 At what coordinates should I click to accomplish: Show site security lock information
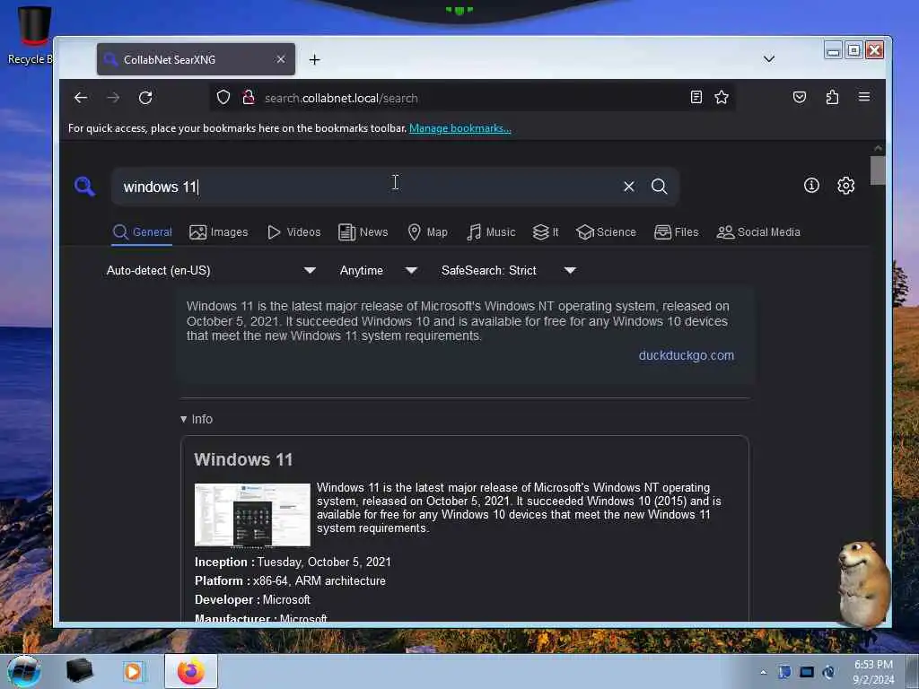pos(249,97)
